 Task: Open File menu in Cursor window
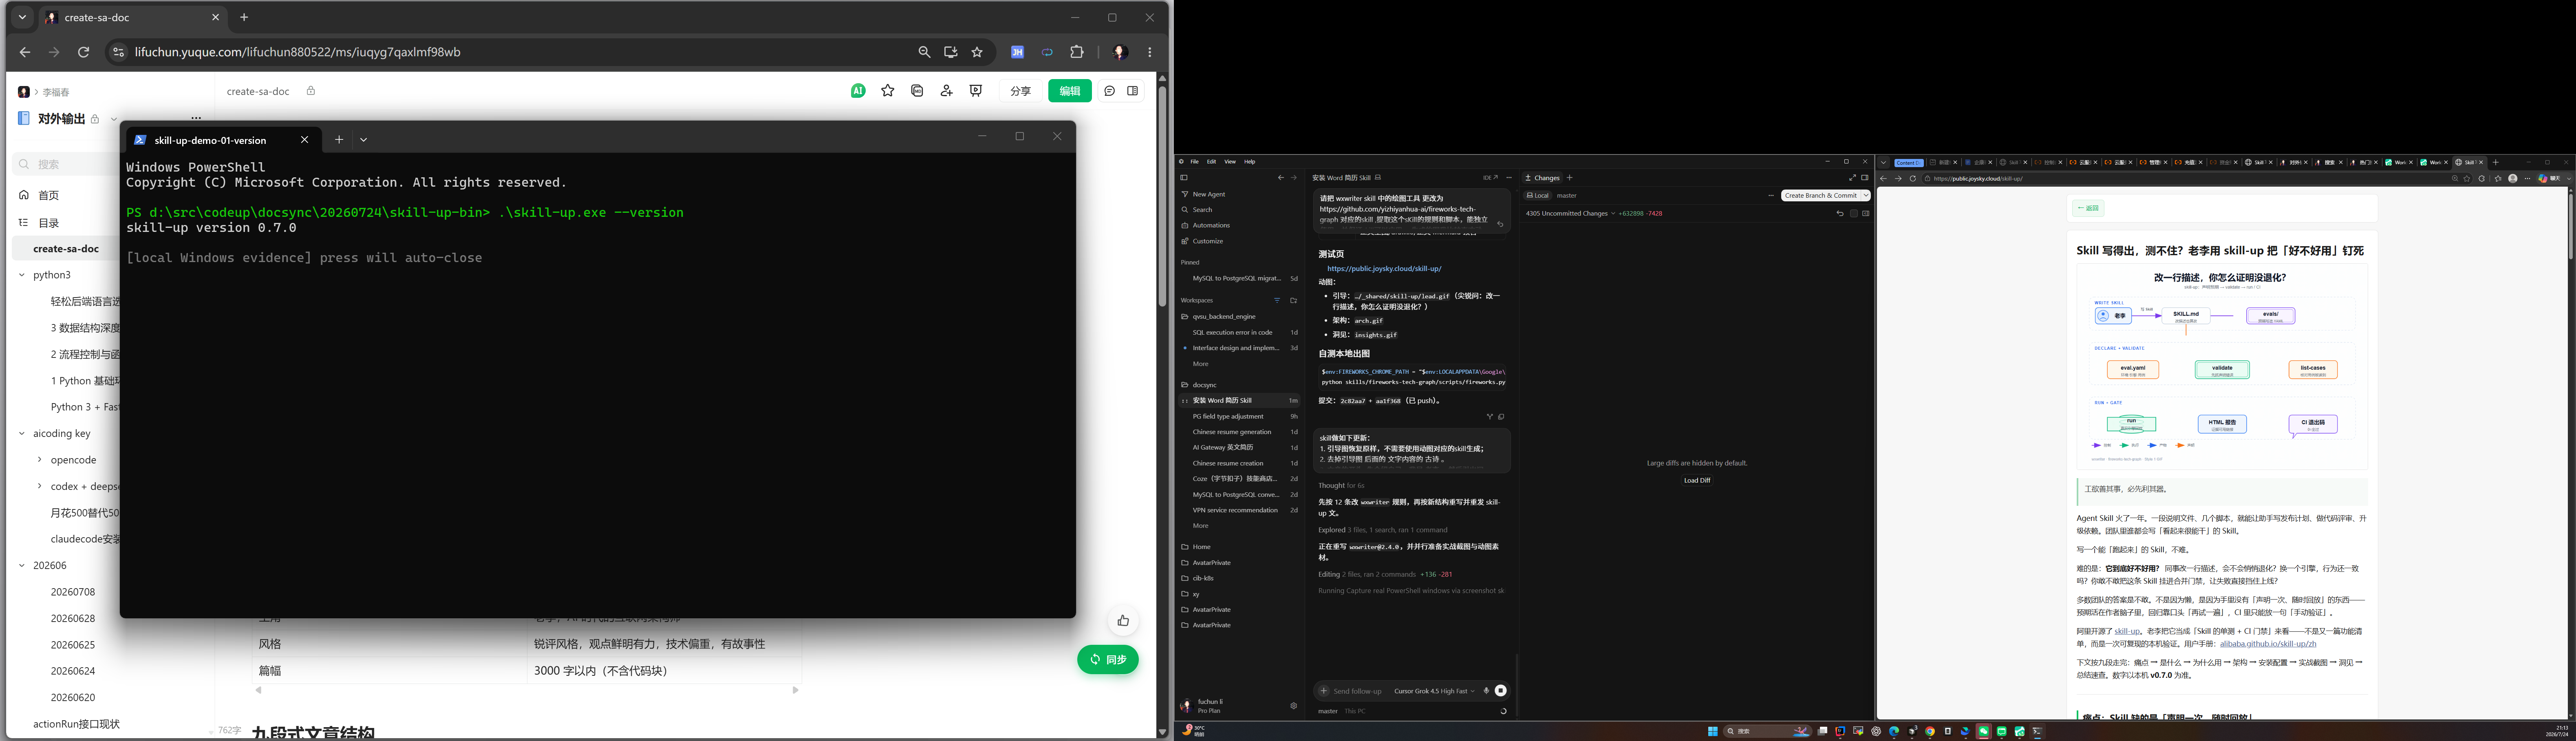tap(1194, 162)
